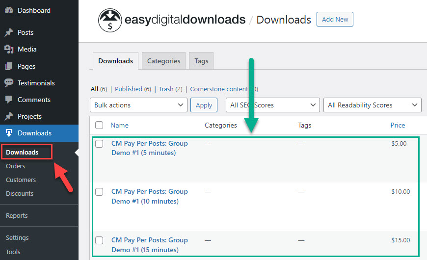Click the Media library icon

tap(9, 49)
